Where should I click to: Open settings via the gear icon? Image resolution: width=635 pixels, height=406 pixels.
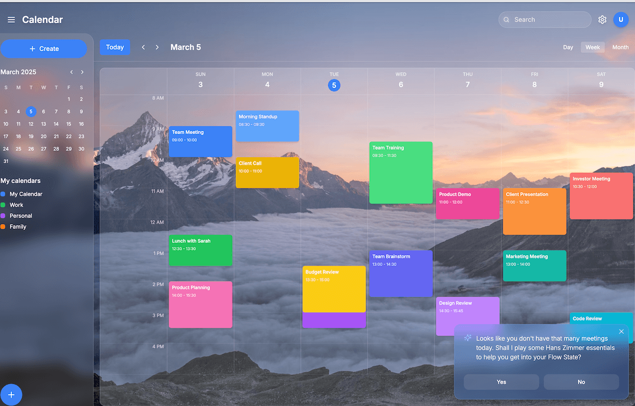click(602, 20)
